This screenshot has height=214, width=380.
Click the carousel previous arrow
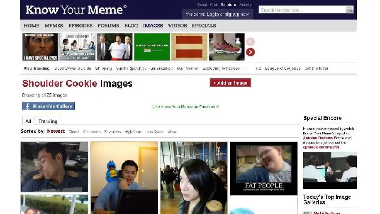250,42
